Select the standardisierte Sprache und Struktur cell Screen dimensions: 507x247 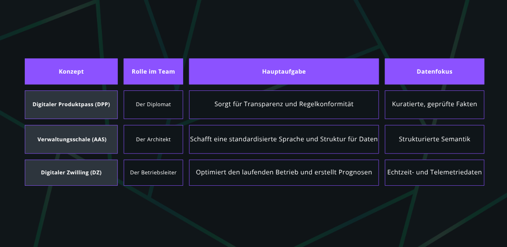pos(284,139)
